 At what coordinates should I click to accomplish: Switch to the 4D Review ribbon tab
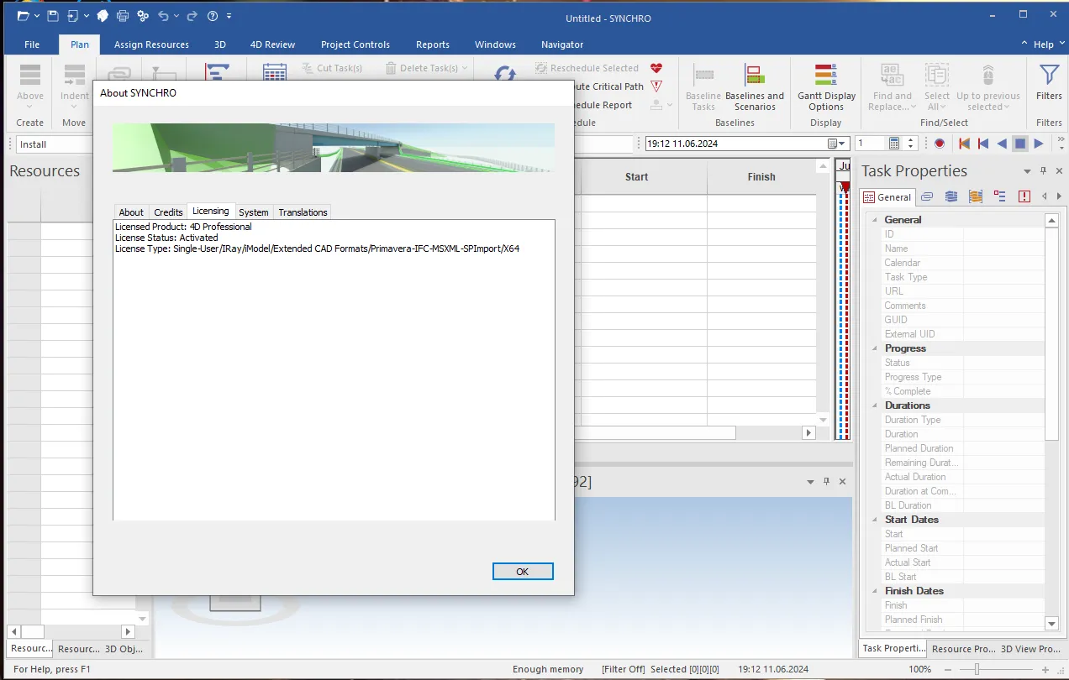coord(273,44)
